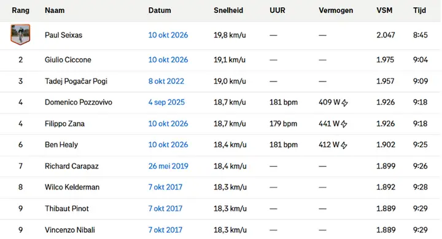Open Wilco Kelderman's 7 okt 2017 activity
Viewport: 442px width, 239px height.
[165, 187]
